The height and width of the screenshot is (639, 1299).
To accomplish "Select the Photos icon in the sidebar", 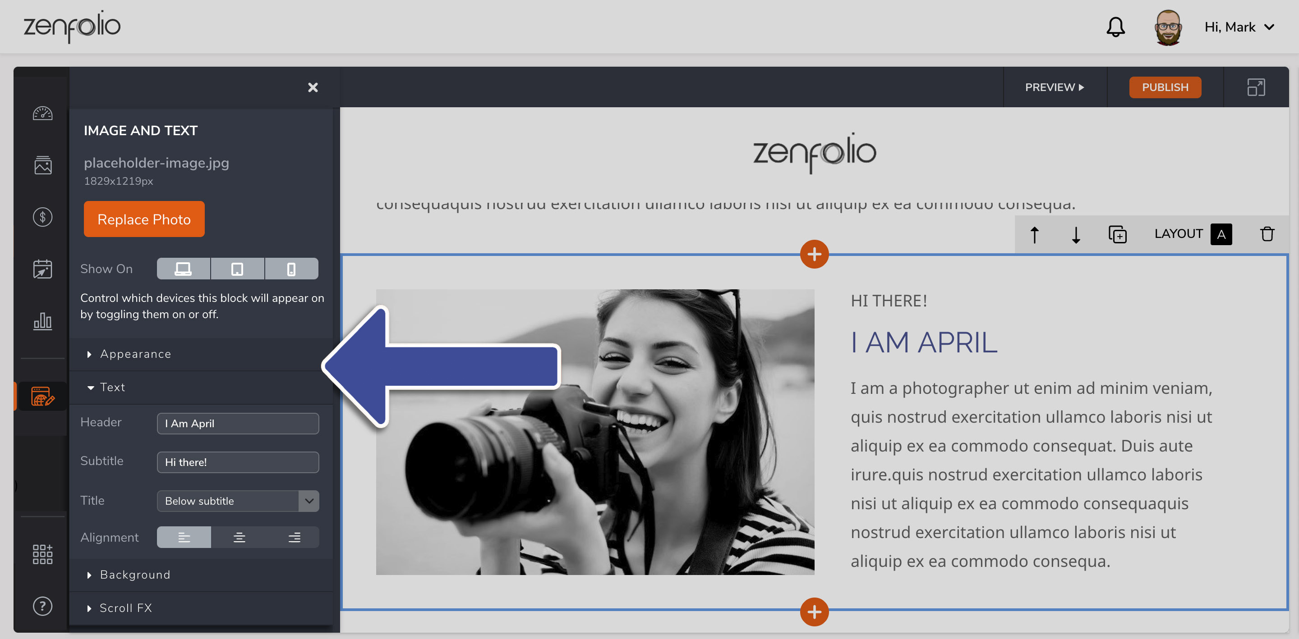I will coord(42,165).
